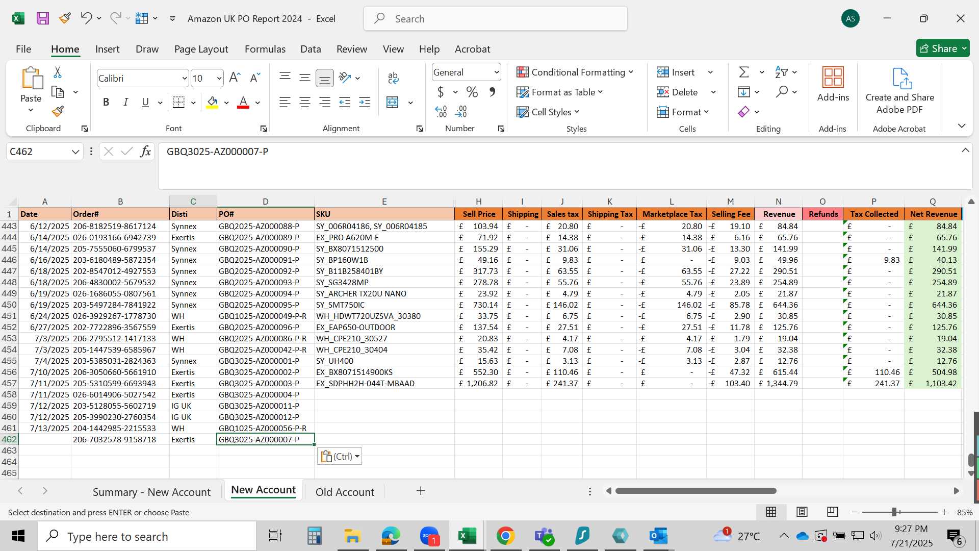The height and width of the screenshot is (551, 979).
Task: Open the General number format dropdown
Action: pyautogui.click(x=496, y=72)
